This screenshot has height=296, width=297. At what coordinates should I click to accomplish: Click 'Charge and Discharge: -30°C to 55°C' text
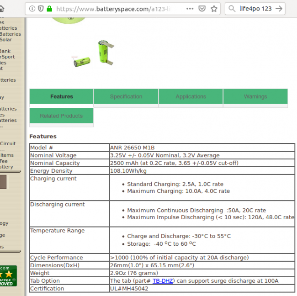click(x=179, y=236)
